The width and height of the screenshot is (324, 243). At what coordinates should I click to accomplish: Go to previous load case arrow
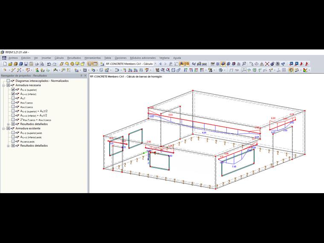pyautogui.click(x=161, y=64)
